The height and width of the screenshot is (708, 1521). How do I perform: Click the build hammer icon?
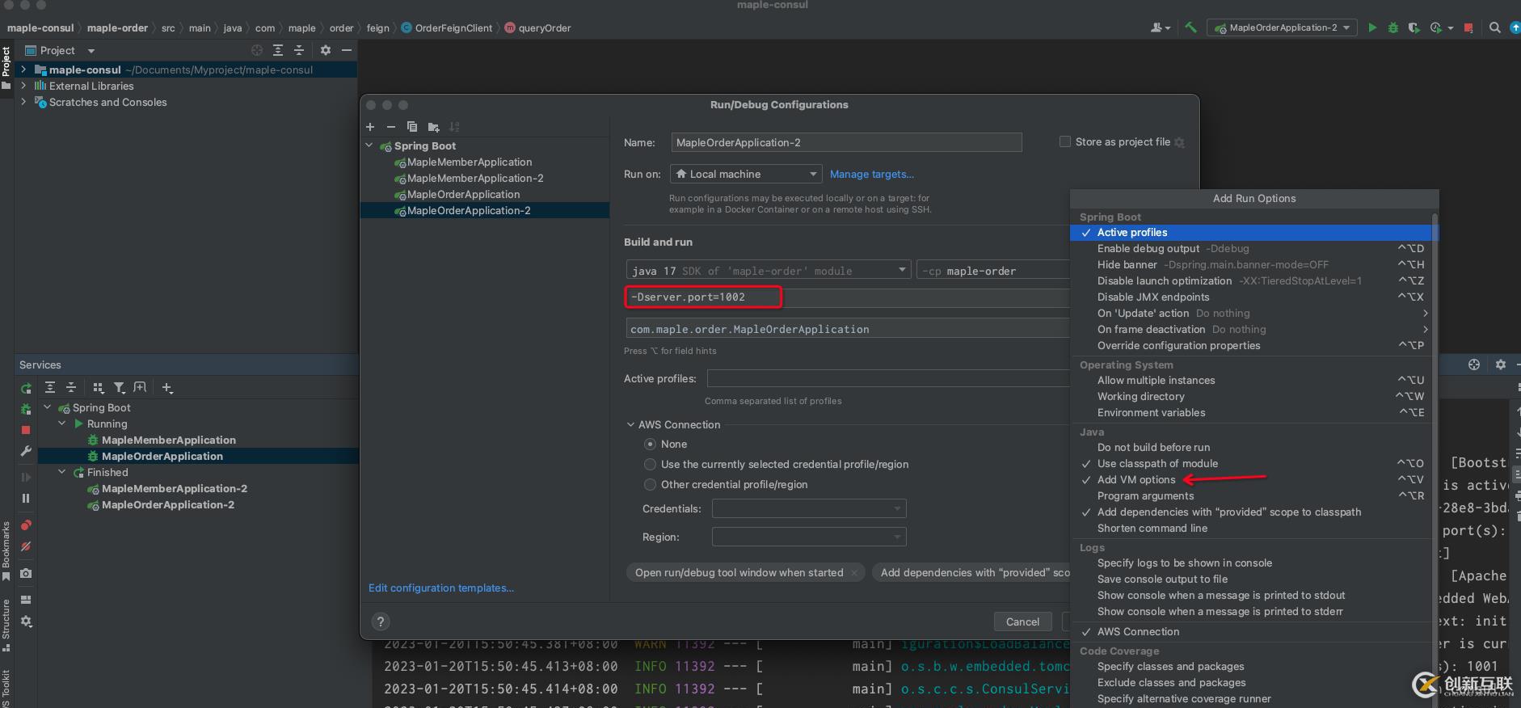coord(1190,27)
